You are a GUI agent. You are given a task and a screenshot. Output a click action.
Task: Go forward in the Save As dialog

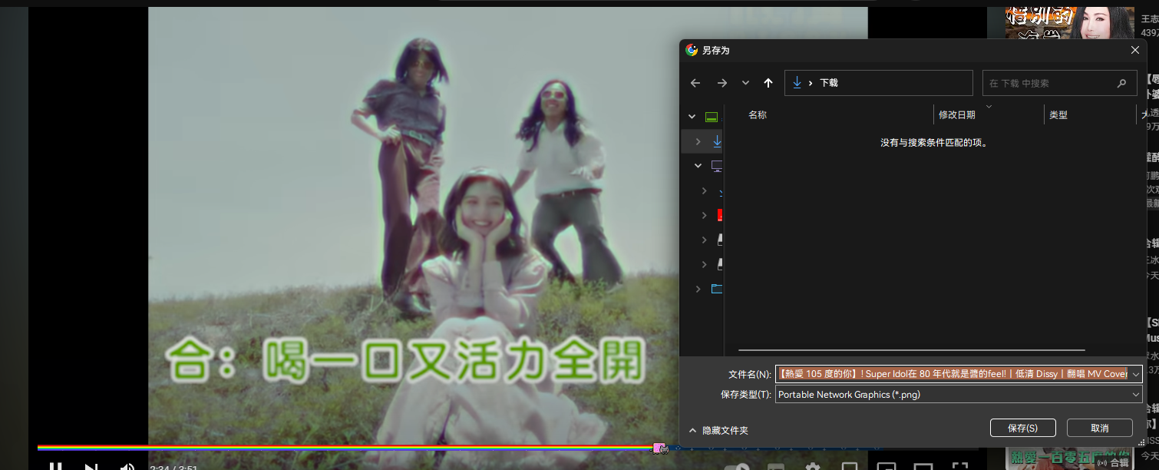[721, 83]
